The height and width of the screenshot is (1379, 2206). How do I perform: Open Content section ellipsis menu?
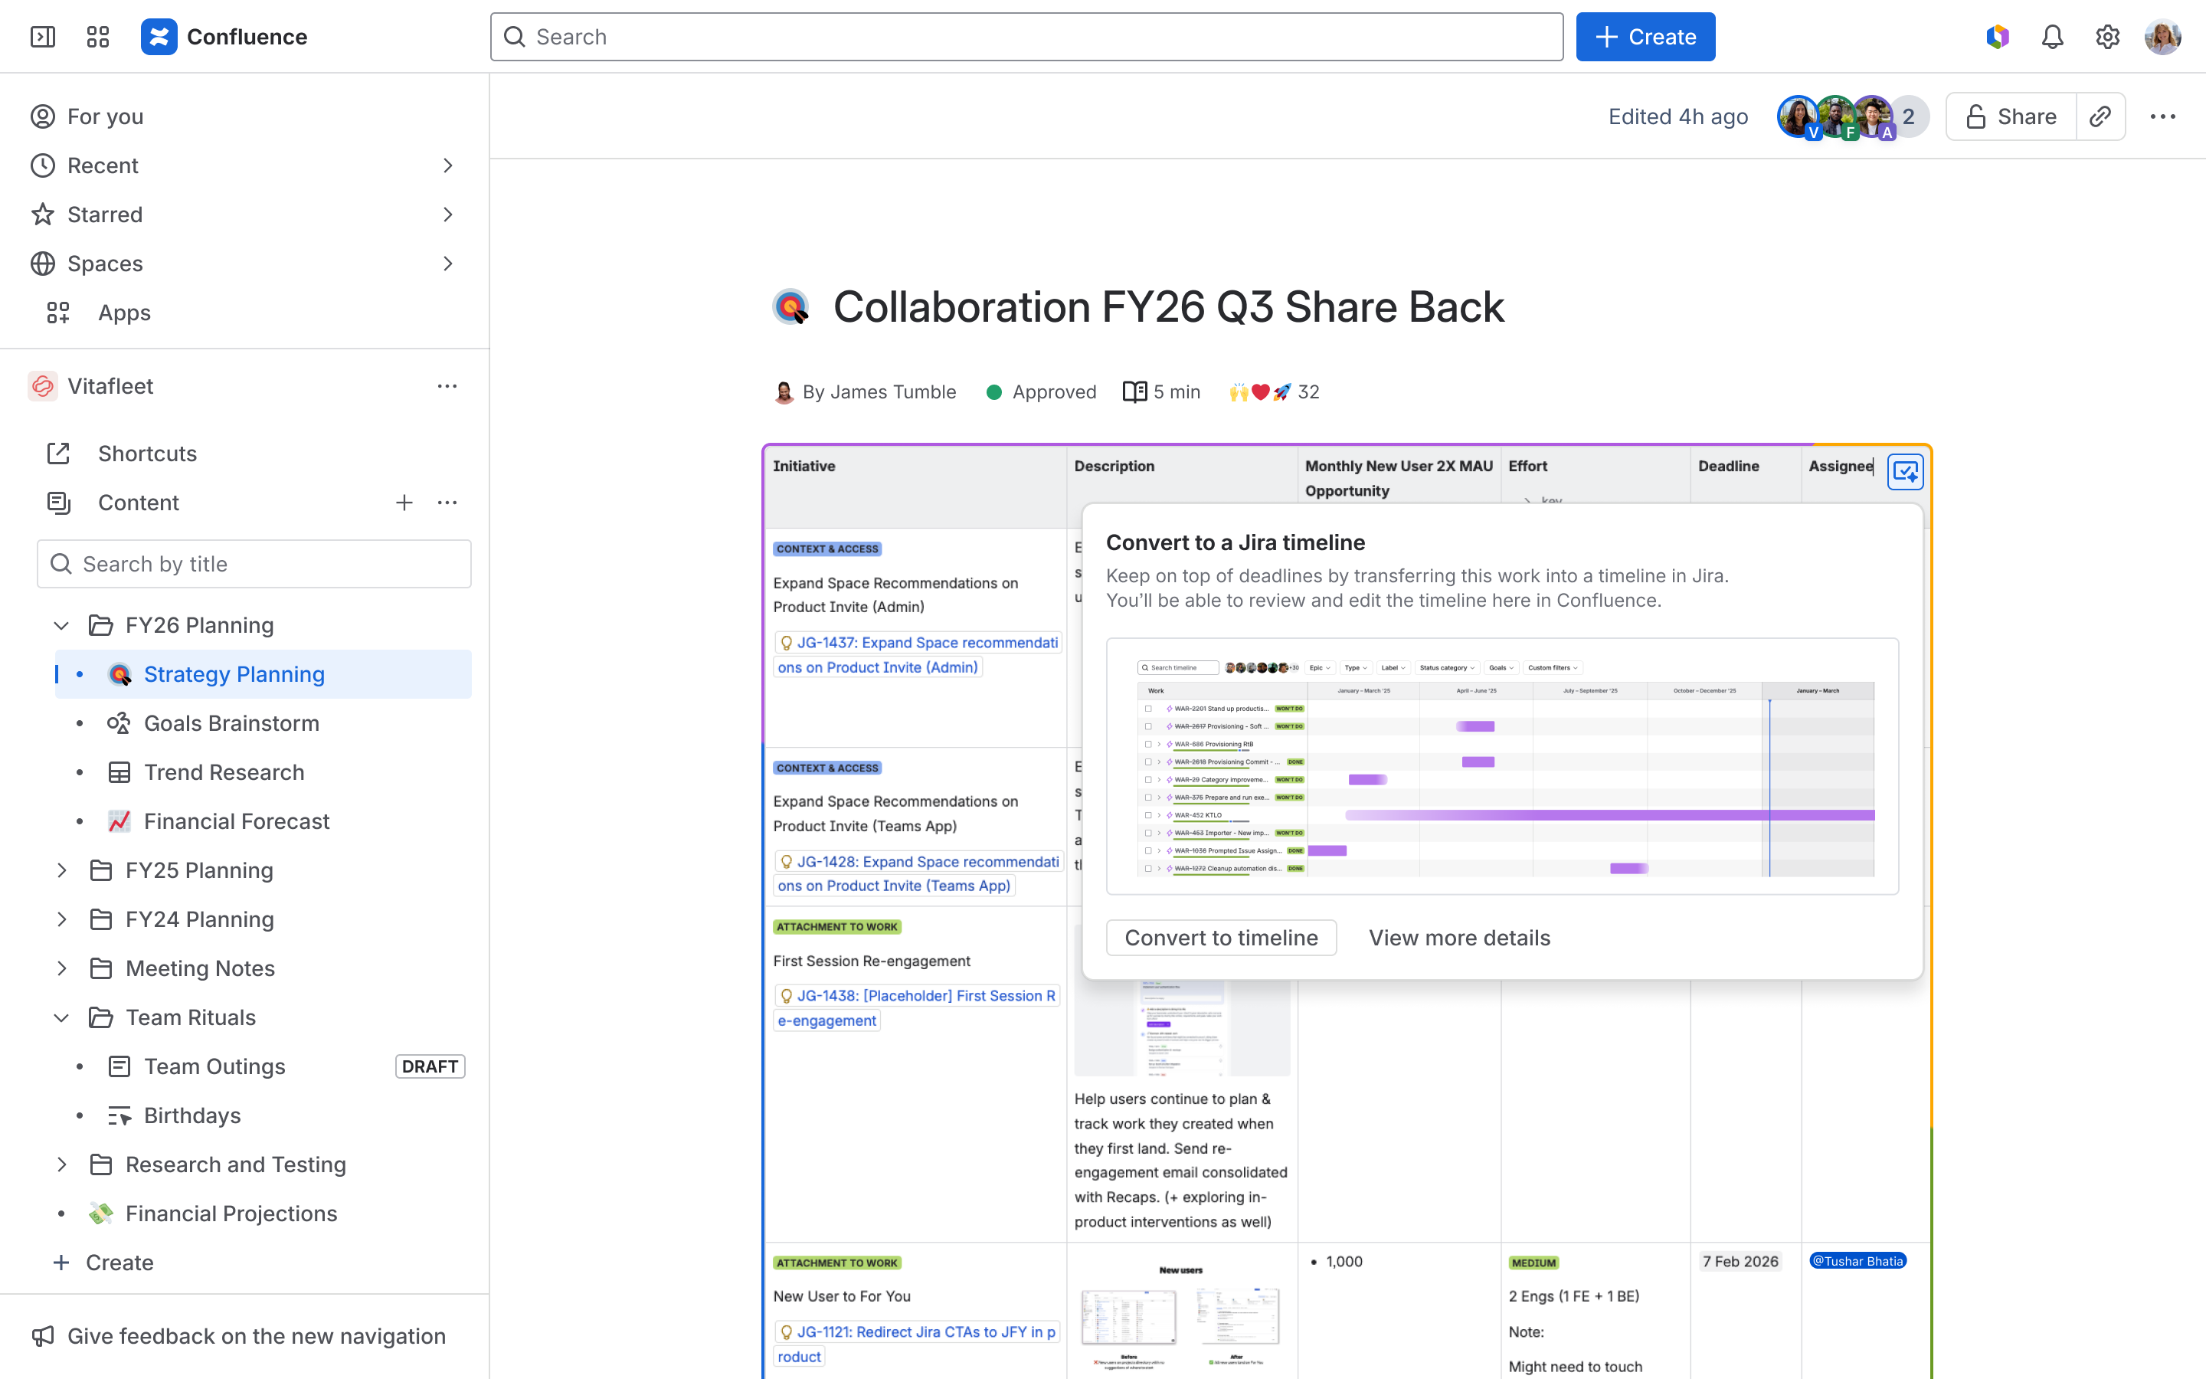coord(447,503)
